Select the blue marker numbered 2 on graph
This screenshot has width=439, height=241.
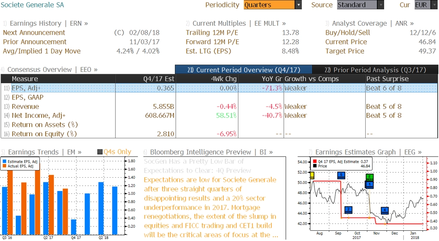(x=349, y=210)
